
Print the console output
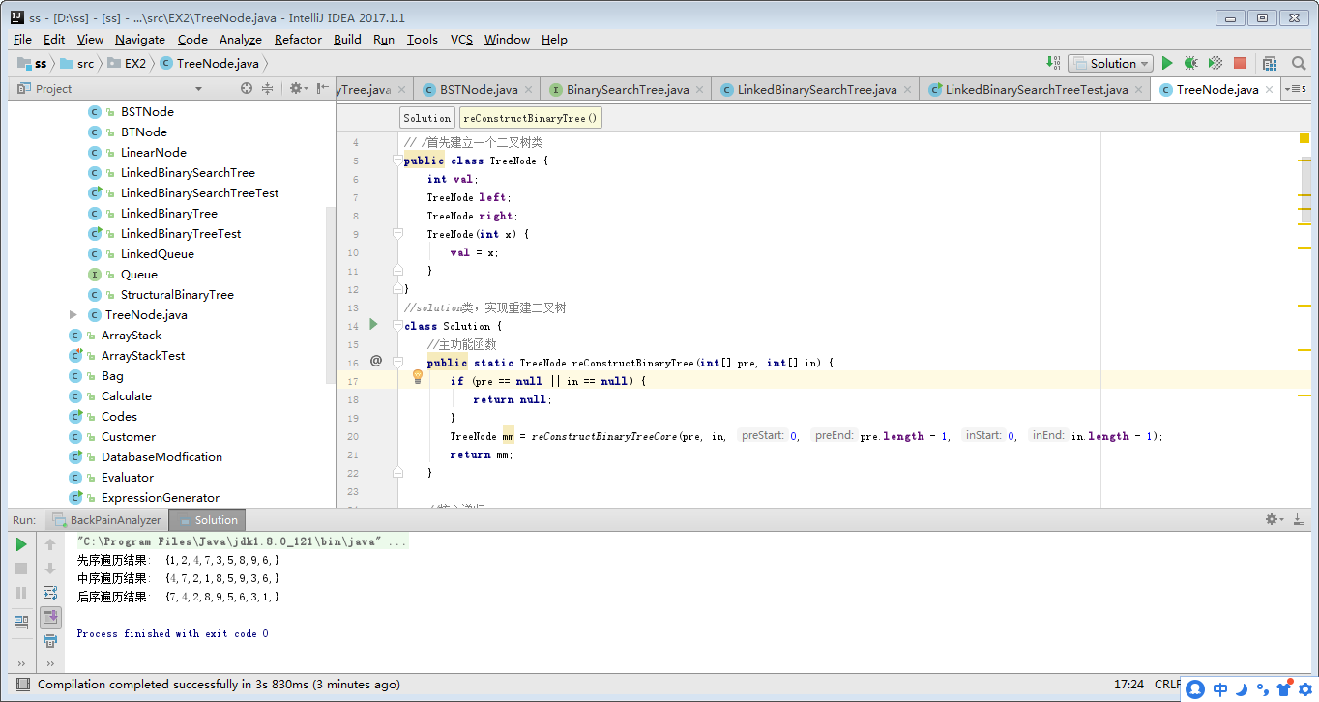pyautogui.click(x=50, y=640)
